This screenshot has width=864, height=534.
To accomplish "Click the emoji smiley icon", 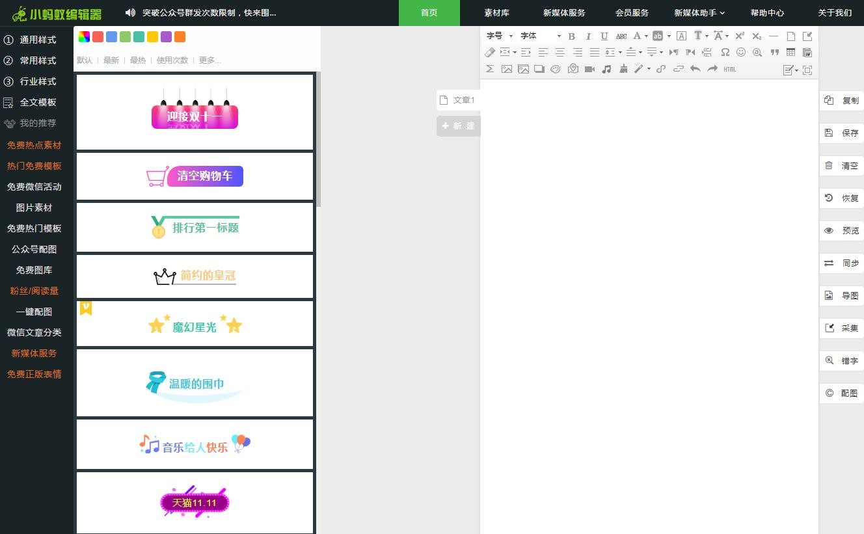I will 741,53.
